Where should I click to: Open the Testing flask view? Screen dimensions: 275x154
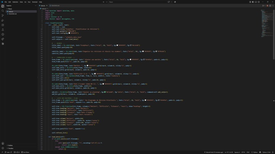(3, 30)
